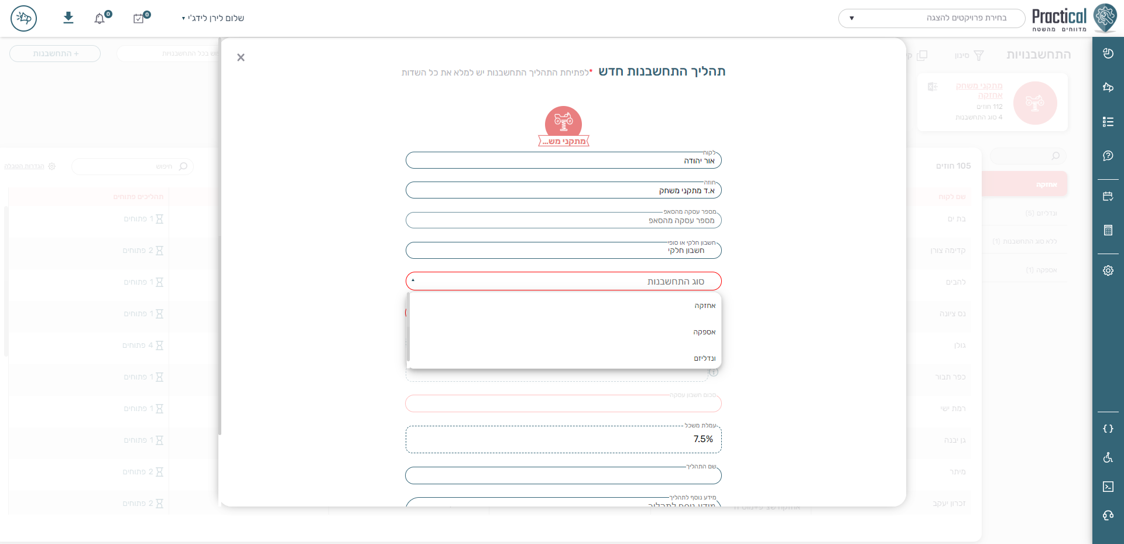1124x544 pixels.
Task: Expand the project selection dropdown
Action: click(x=932, y=18)
